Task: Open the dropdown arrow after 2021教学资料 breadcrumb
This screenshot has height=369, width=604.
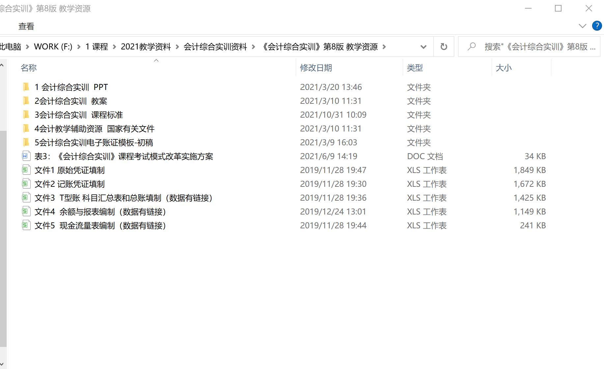Action: coord(177,47)
